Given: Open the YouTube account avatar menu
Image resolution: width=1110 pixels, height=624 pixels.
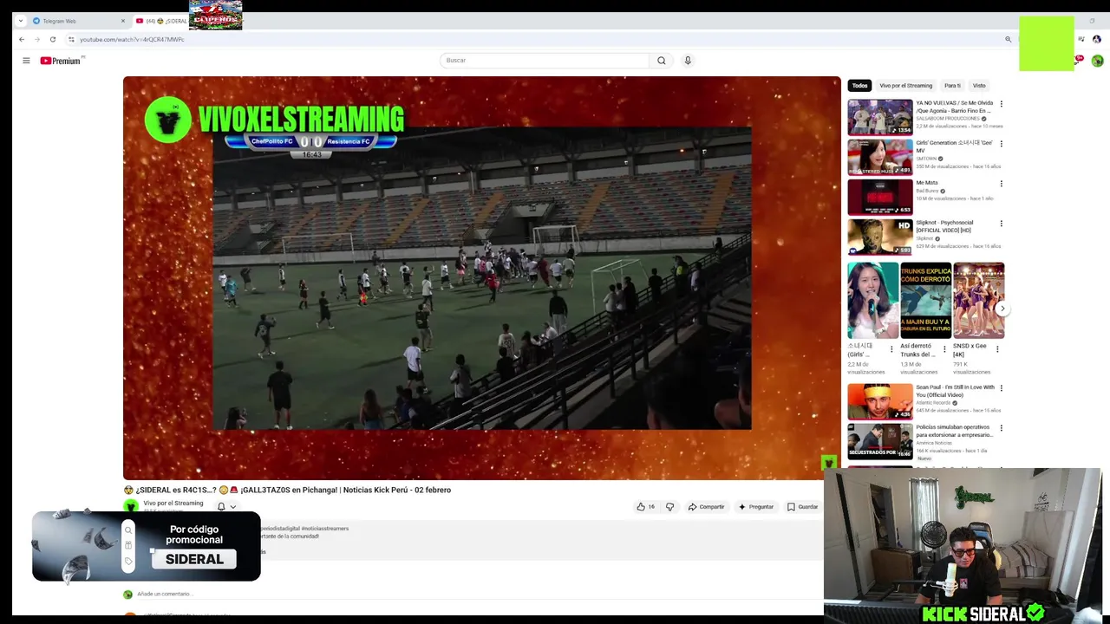Looking at the screenshot, I should [x=1097, y=61].
